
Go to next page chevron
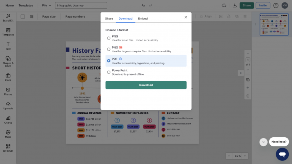248,70
